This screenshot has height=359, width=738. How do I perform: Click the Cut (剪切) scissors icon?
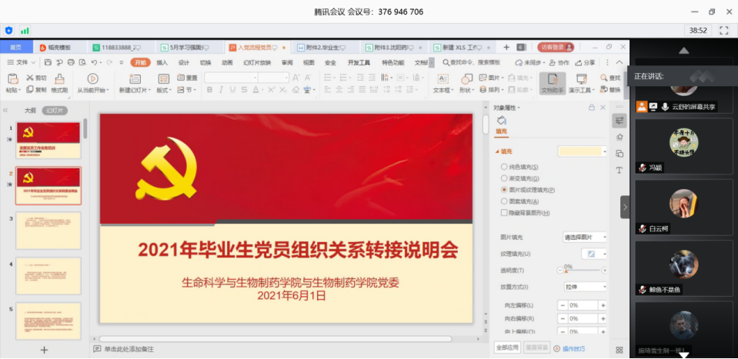pyautogui.click(x=30, y=78)
